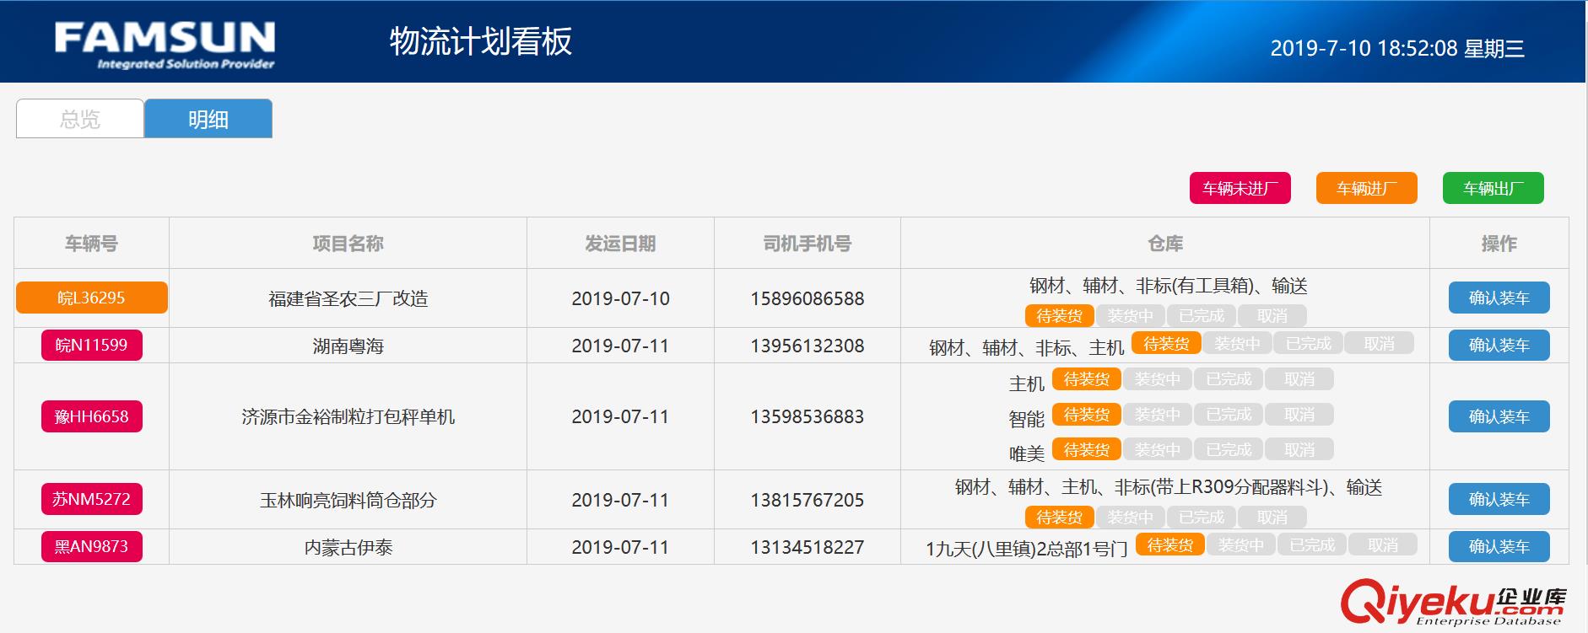Click the orange 车辆进厂 legend button
The height and width of the screenshot is (633, 1588).
pyautogui.click(x=1366, y=188)
